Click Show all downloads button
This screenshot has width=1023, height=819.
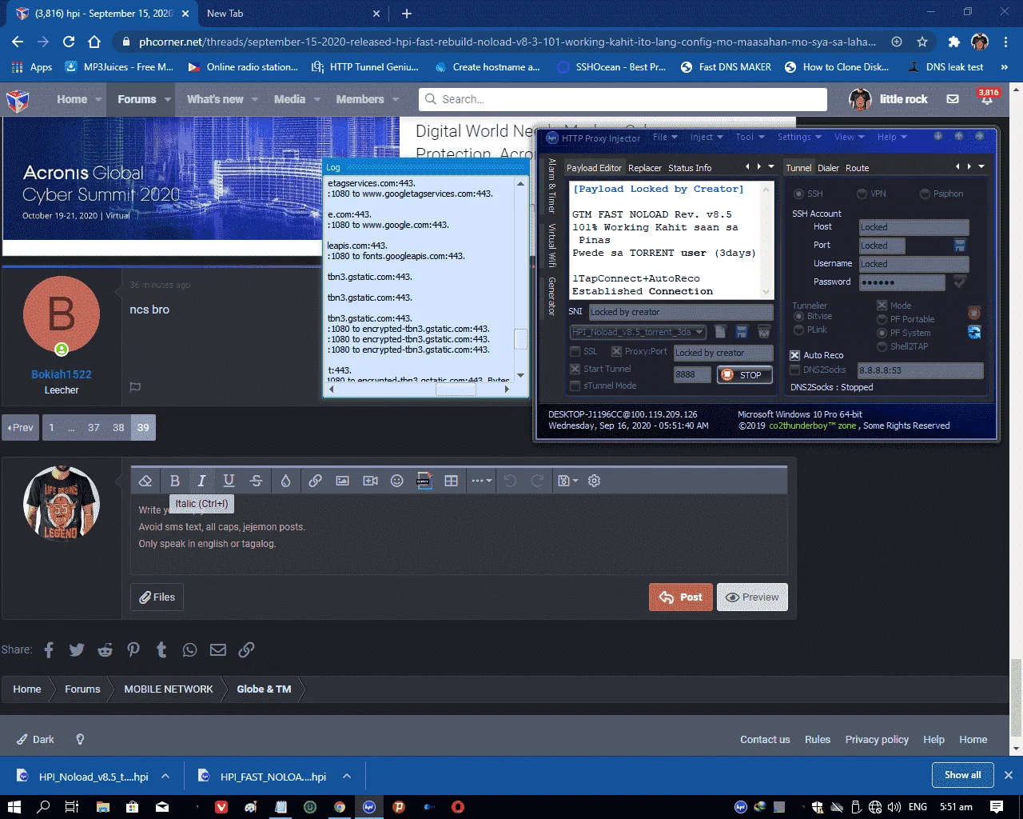coord(963,774)
